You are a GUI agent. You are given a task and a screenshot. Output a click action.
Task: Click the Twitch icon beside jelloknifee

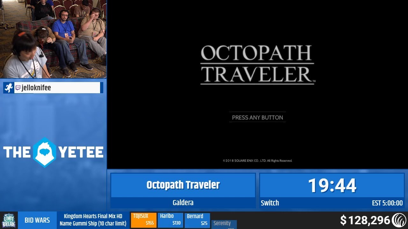click(x=18, y=87)
